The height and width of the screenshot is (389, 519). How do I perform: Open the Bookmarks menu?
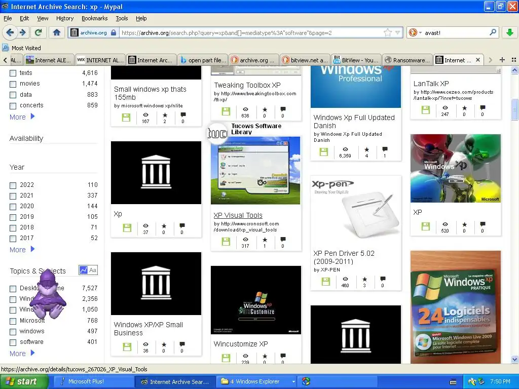(95, 18)
